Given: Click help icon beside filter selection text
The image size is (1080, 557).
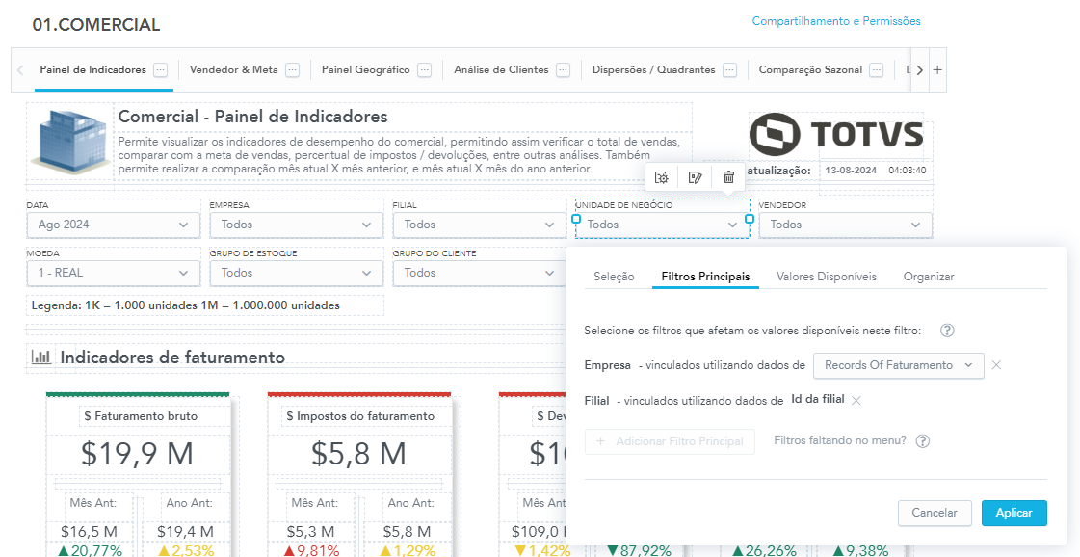Looking at the screenshot, I should point(947,331).
